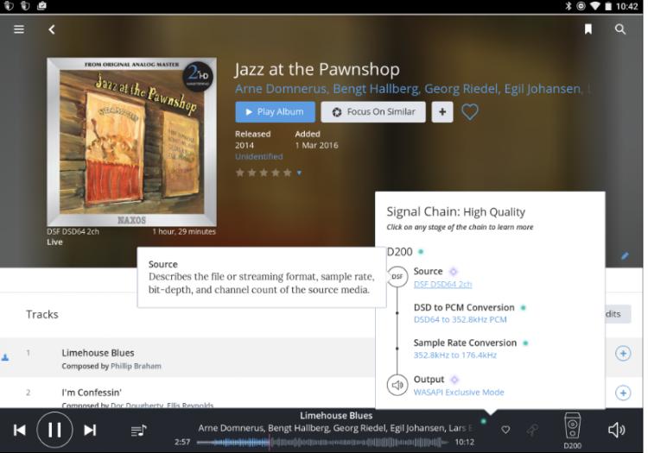Skip to previous track
The width and height of the screenshot is (648, 453).
[x=19, y=430]
